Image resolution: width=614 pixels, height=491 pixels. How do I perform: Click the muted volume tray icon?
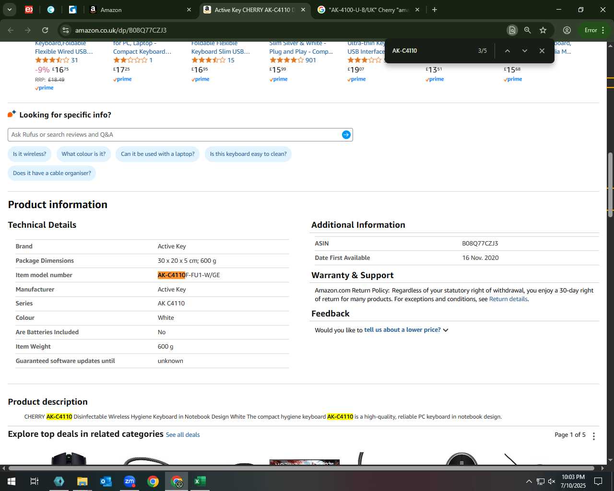pos(552,481)
